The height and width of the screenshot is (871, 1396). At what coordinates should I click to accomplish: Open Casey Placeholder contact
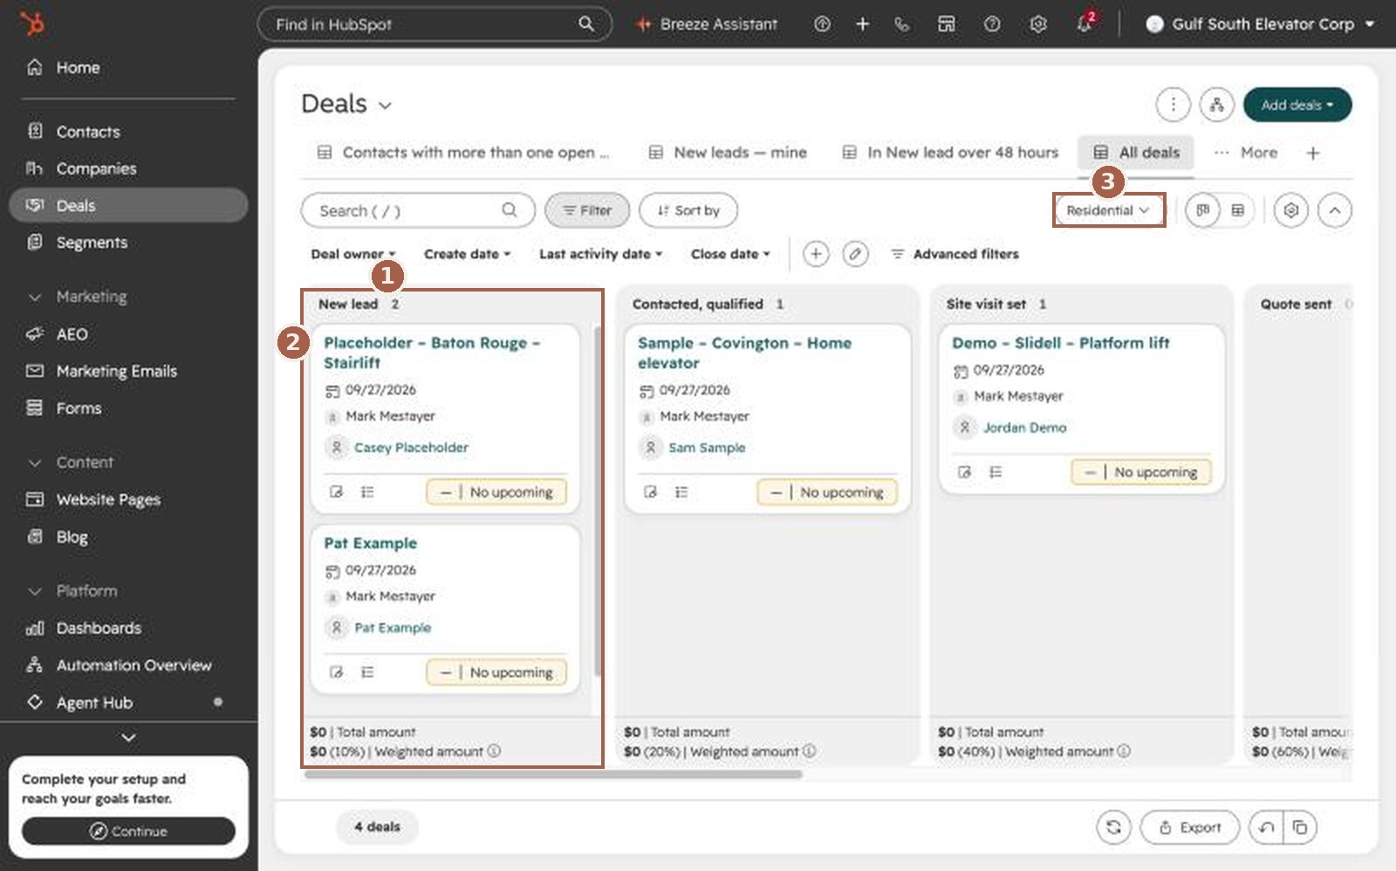[x=411, y=448]
